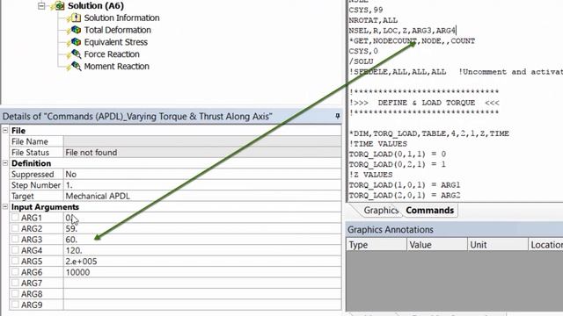Switch to the Graphics tab
The width and height of the screenshot is (563, 316).
(x=381, y=211)
